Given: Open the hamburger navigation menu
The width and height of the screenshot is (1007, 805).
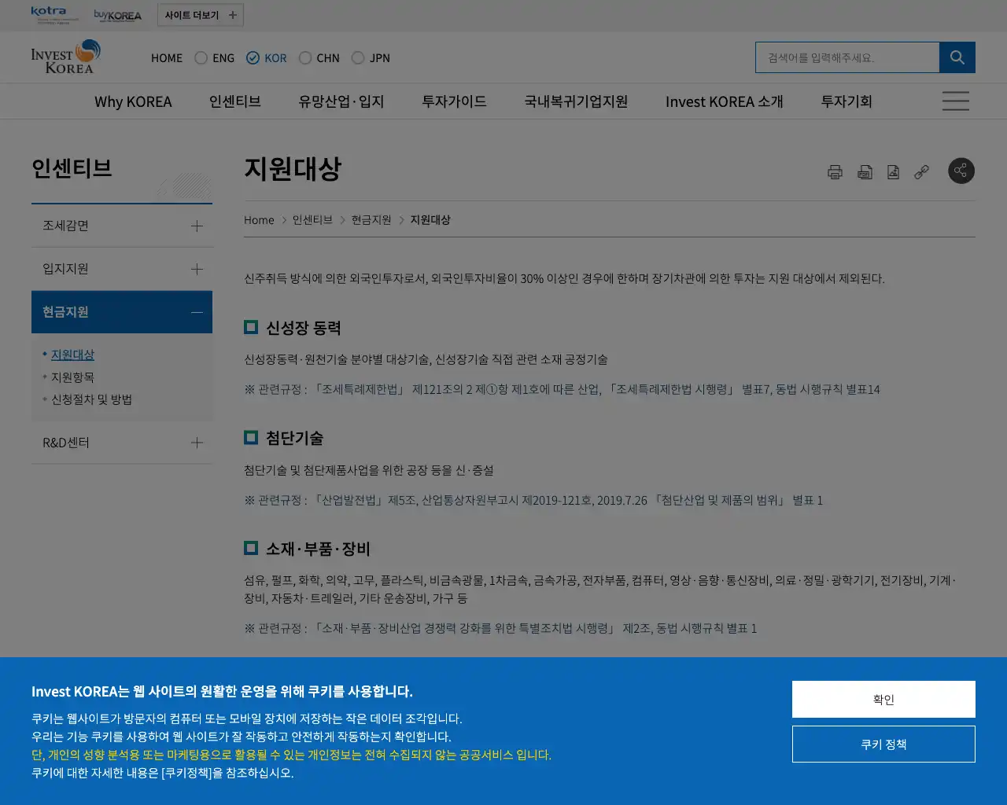Looking at the screenshot, I should [x=955, y=101].
